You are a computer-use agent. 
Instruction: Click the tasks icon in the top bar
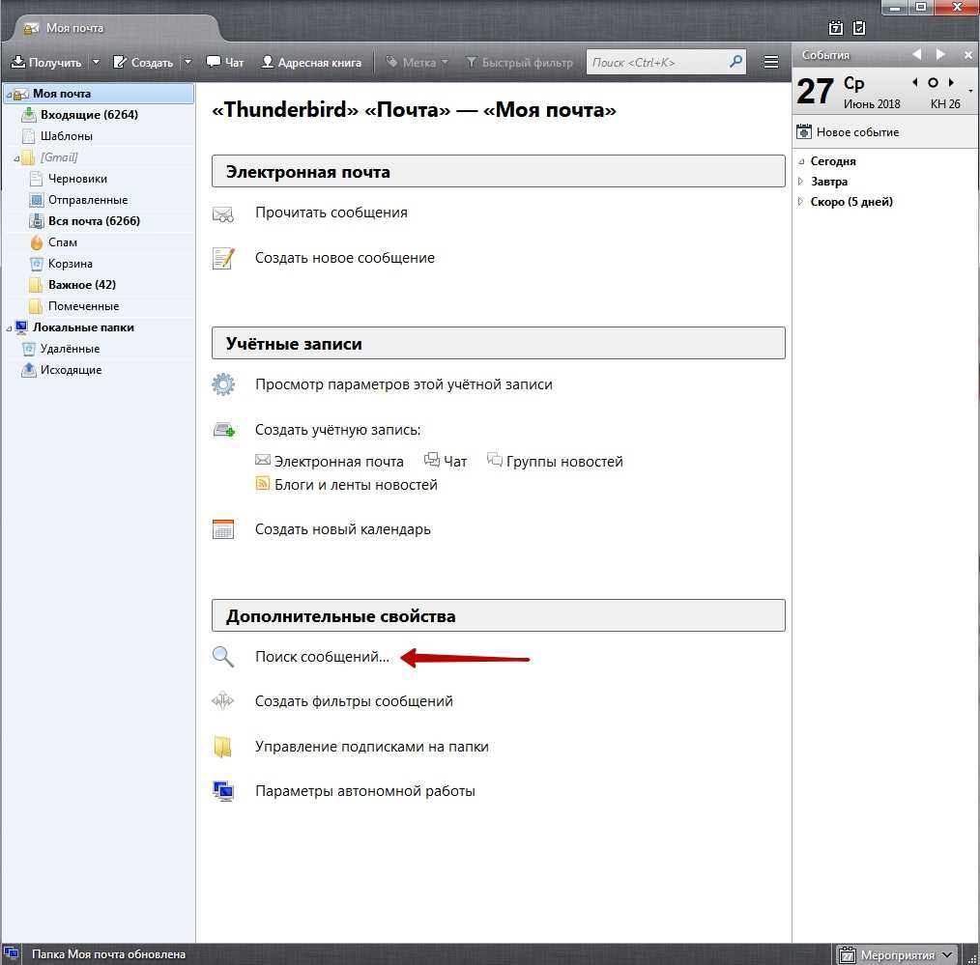tap(858, 28)
